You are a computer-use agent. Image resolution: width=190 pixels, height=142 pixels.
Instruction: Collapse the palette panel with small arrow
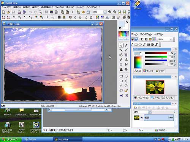[x=173, y=49]
